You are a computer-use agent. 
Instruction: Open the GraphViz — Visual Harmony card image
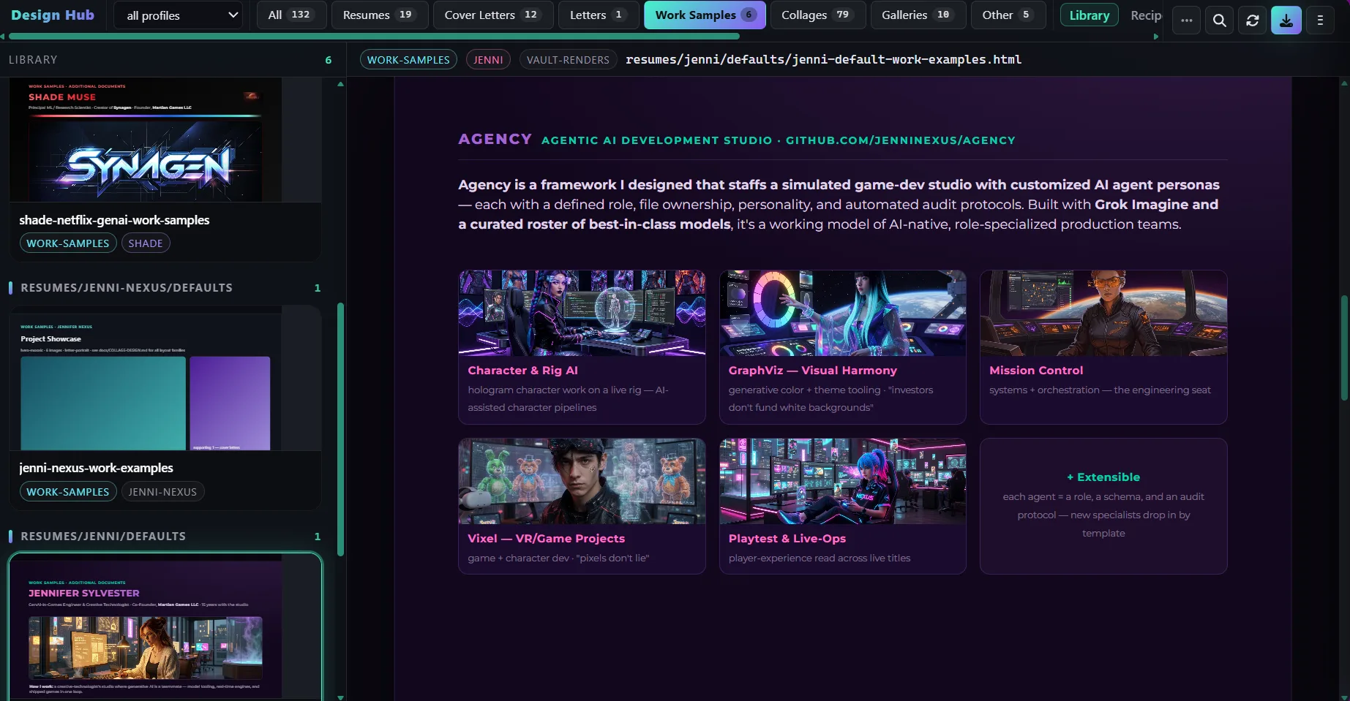[x=843, y=313]
